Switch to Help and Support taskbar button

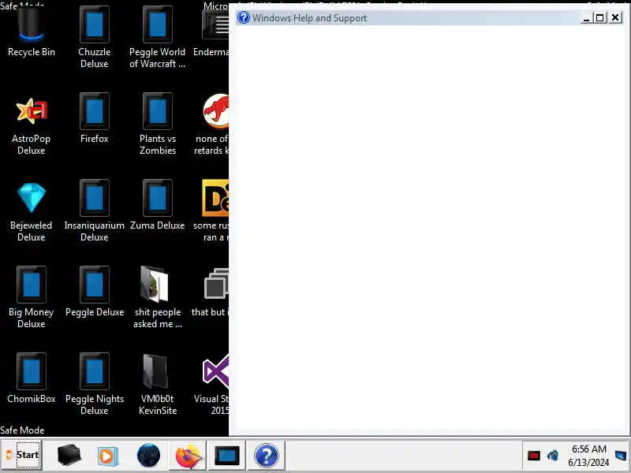tap(266, 456)
